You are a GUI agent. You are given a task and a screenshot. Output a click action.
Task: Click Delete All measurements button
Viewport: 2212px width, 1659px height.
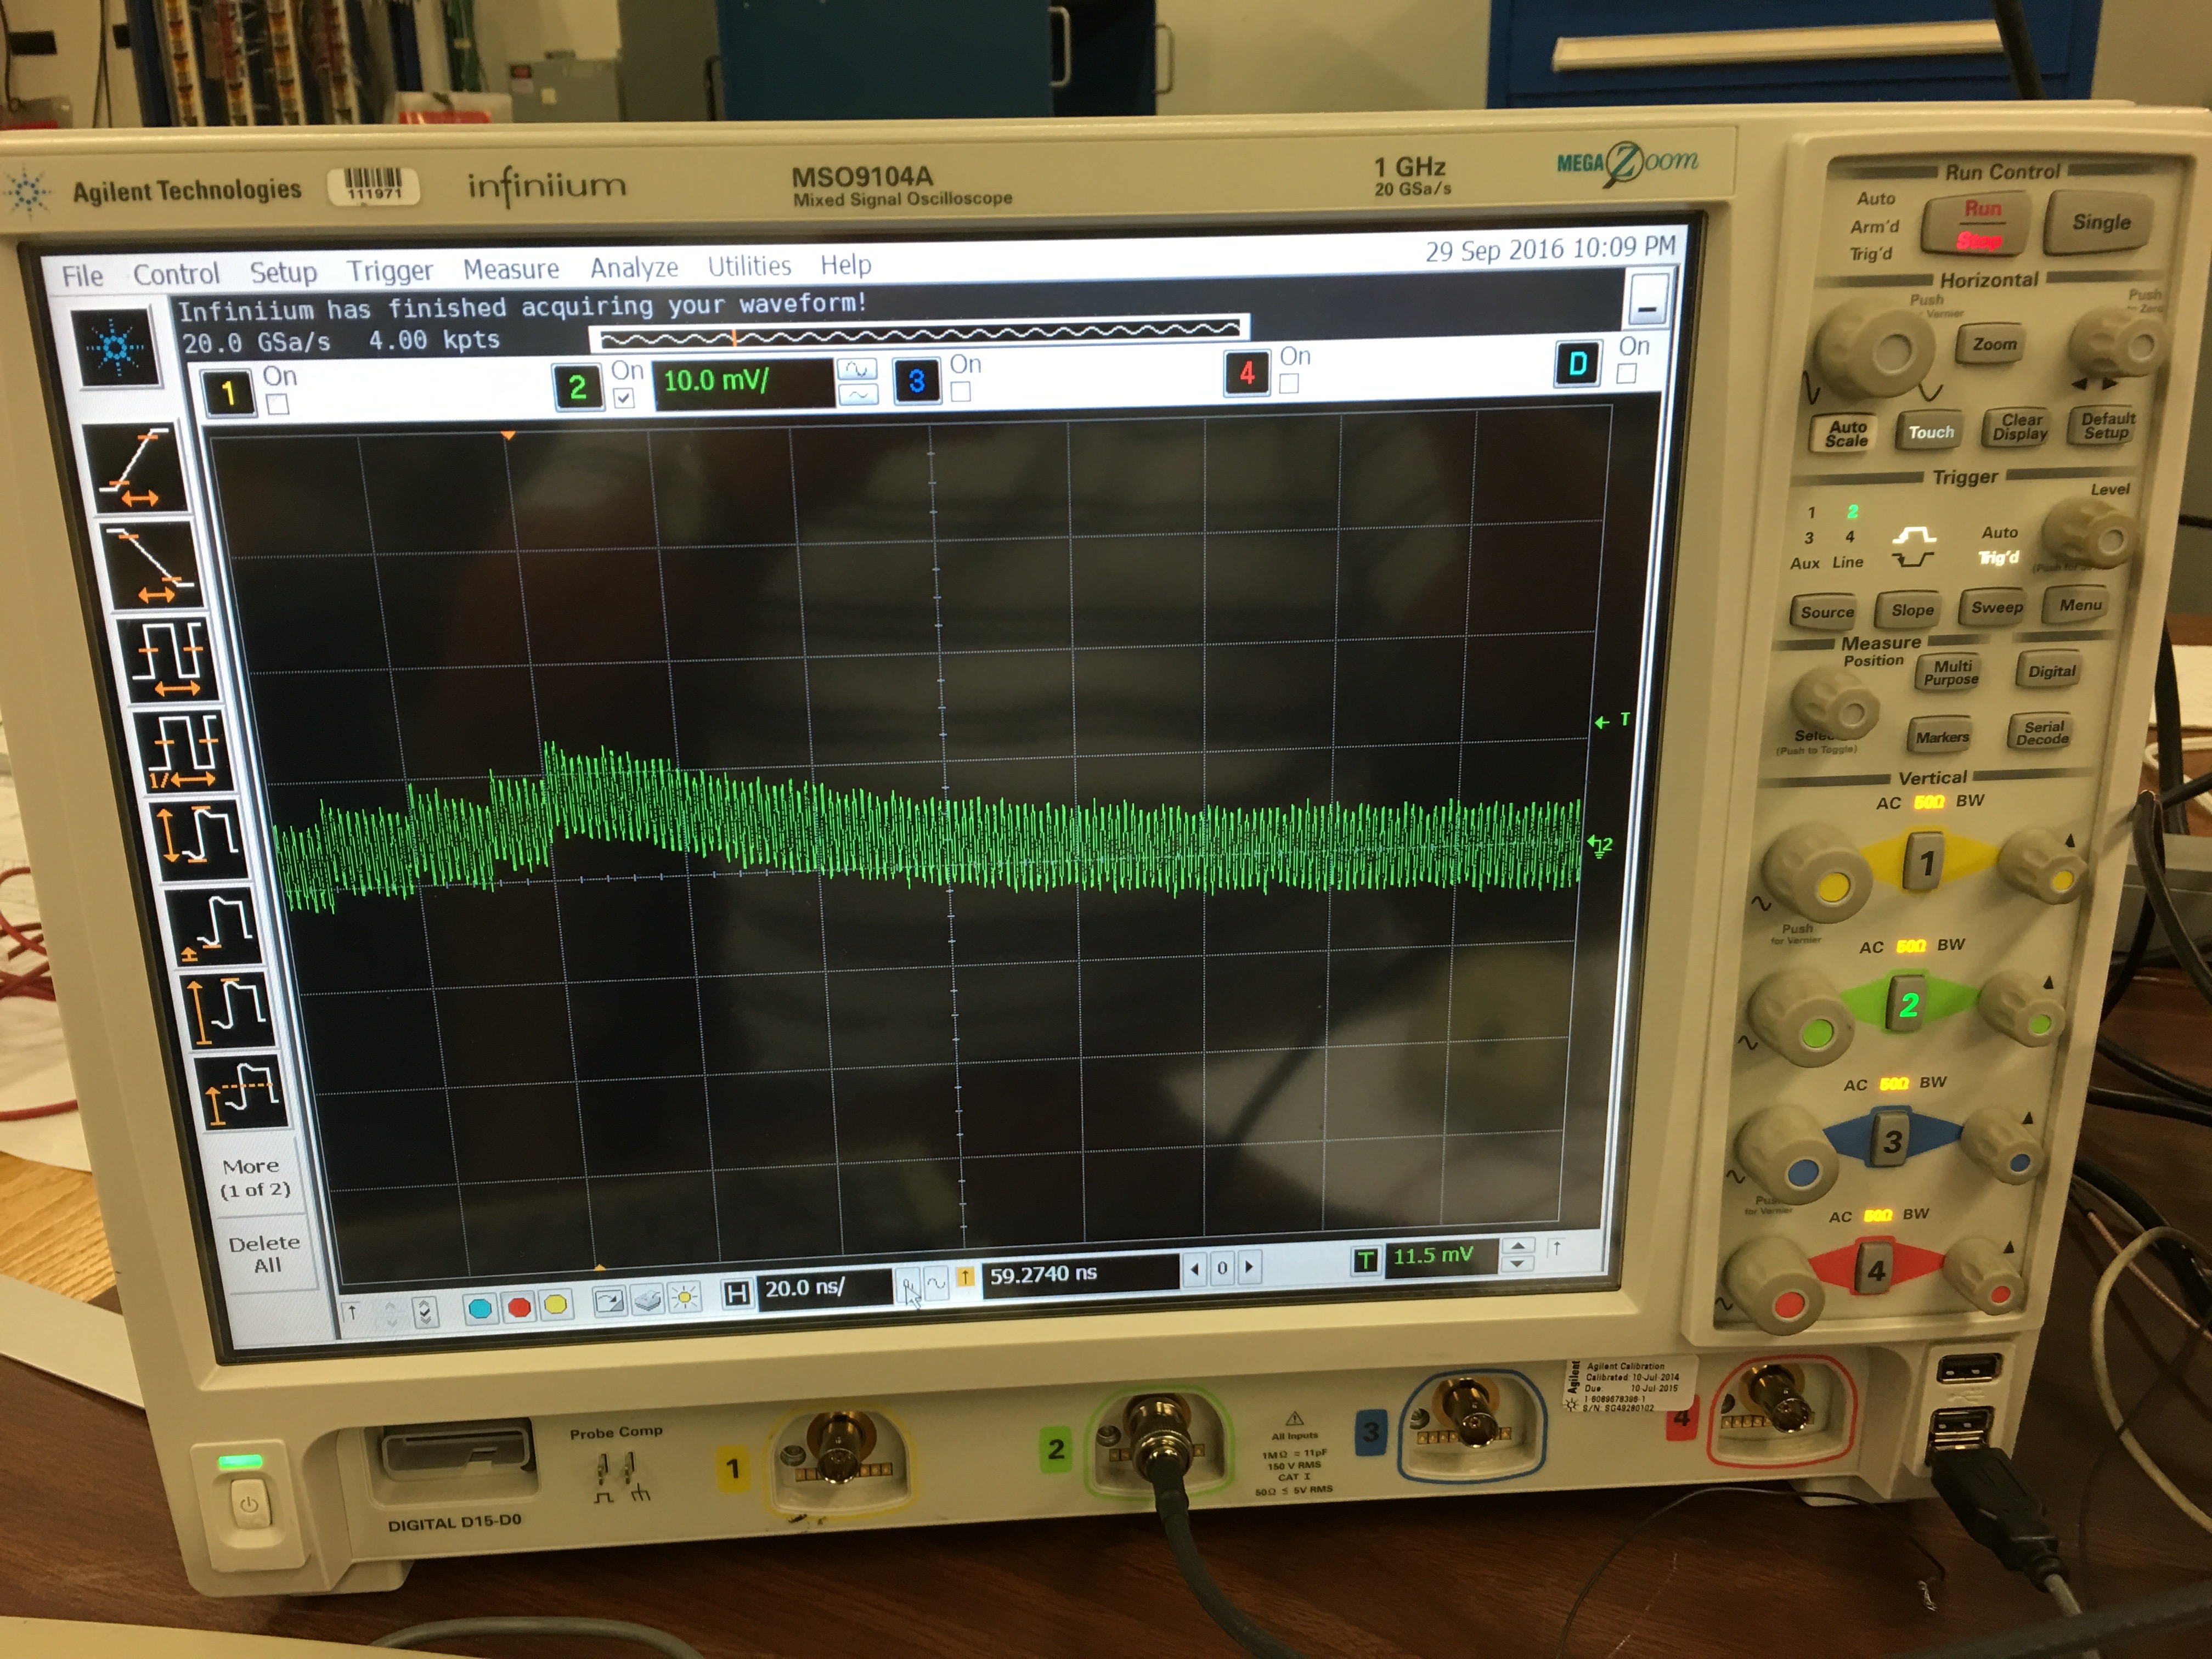(265, 1254)
